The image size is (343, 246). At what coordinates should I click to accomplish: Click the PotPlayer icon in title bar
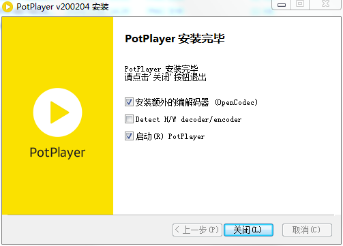[x=8, y=7]
